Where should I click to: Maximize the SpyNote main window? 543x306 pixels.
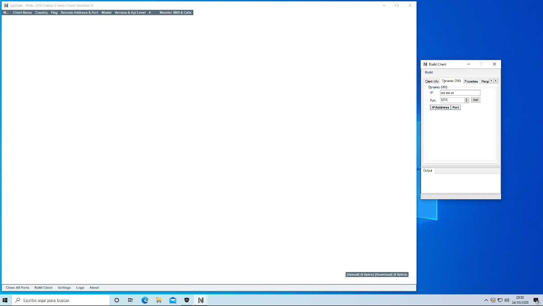397,5
